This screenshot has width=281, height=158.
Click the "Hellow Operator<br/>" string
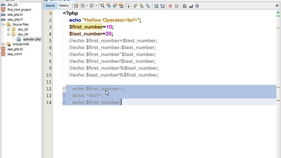(x=111, y=20)
